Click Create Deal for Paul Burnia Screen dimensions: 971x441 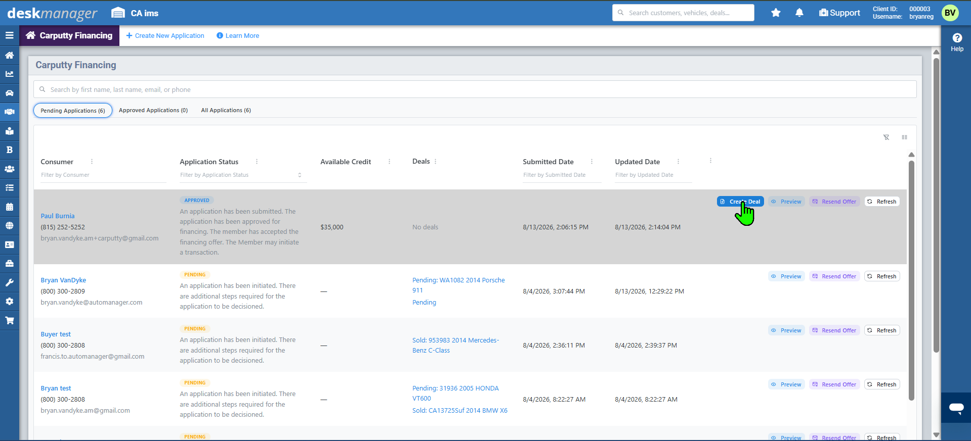[x=740, y=202]
